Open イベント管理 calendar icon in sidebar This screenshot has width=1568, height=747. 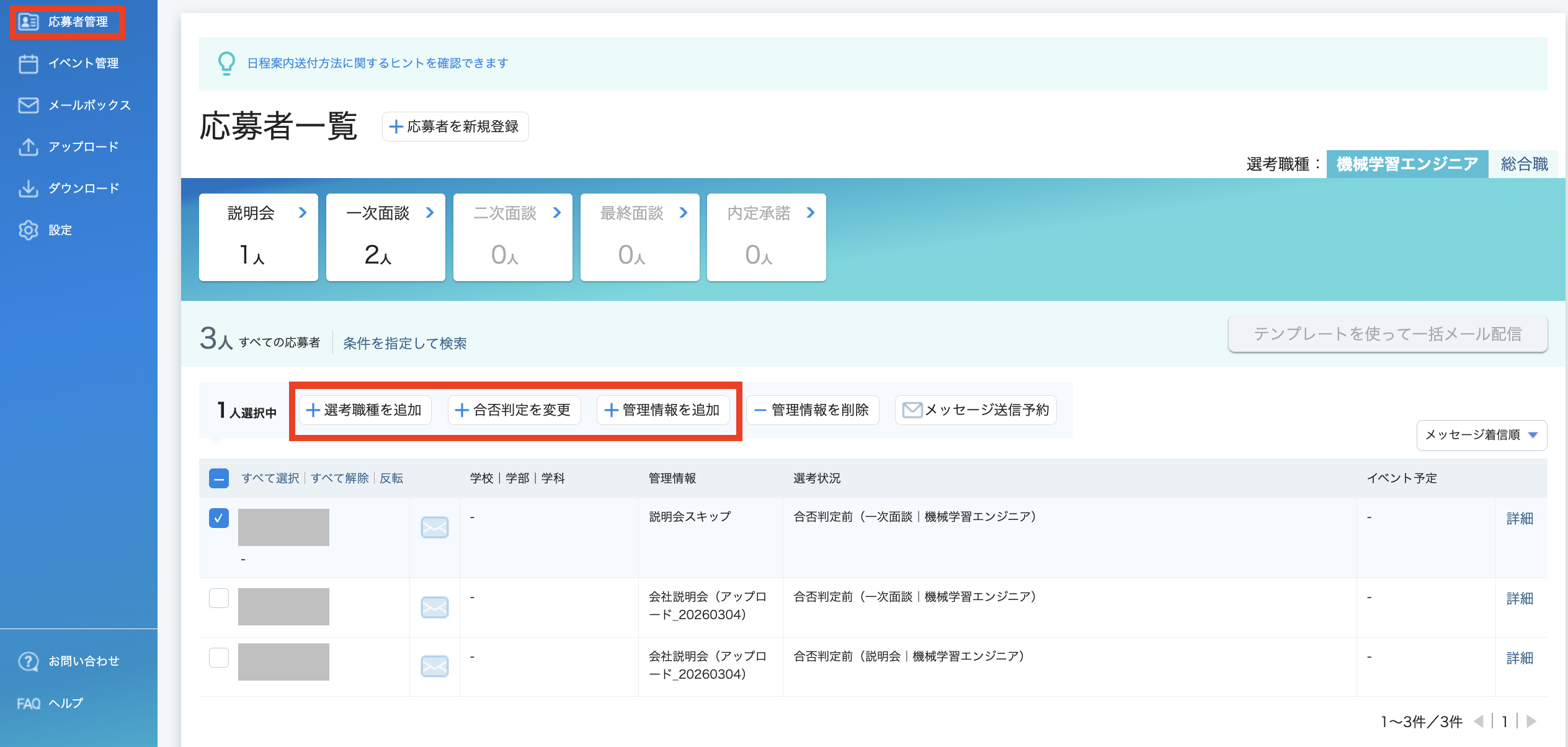pos(28,63)
